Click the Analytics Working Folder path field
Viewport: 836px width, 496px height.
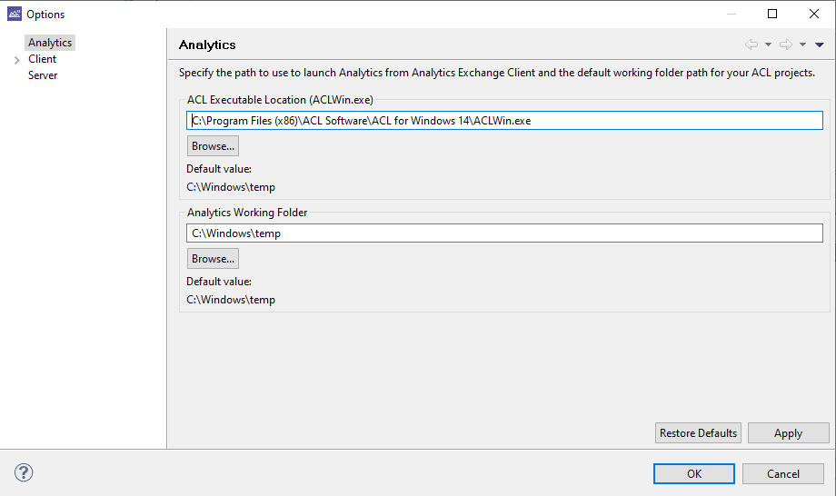pyautogui.click(x=504, y=233)
